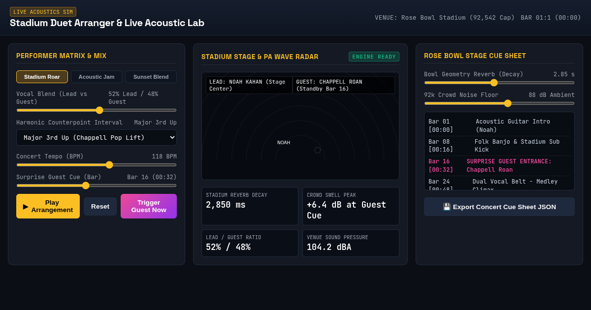The width and height of the screenshot is (591, 310).
Task: Click the Crowd Swell Peak +6.4 dB card
Action: tap(351, 206)
